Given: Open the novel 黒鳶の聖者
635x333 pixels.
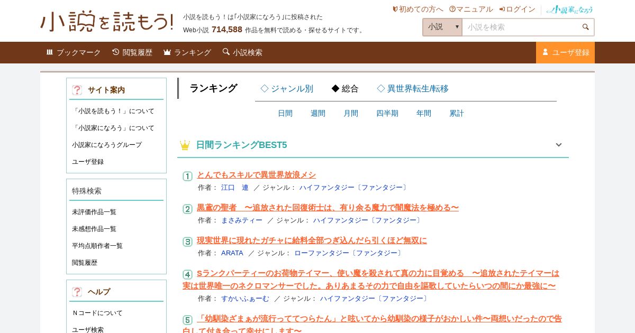Looking at the screenshot, I should [x=328, y=208].
